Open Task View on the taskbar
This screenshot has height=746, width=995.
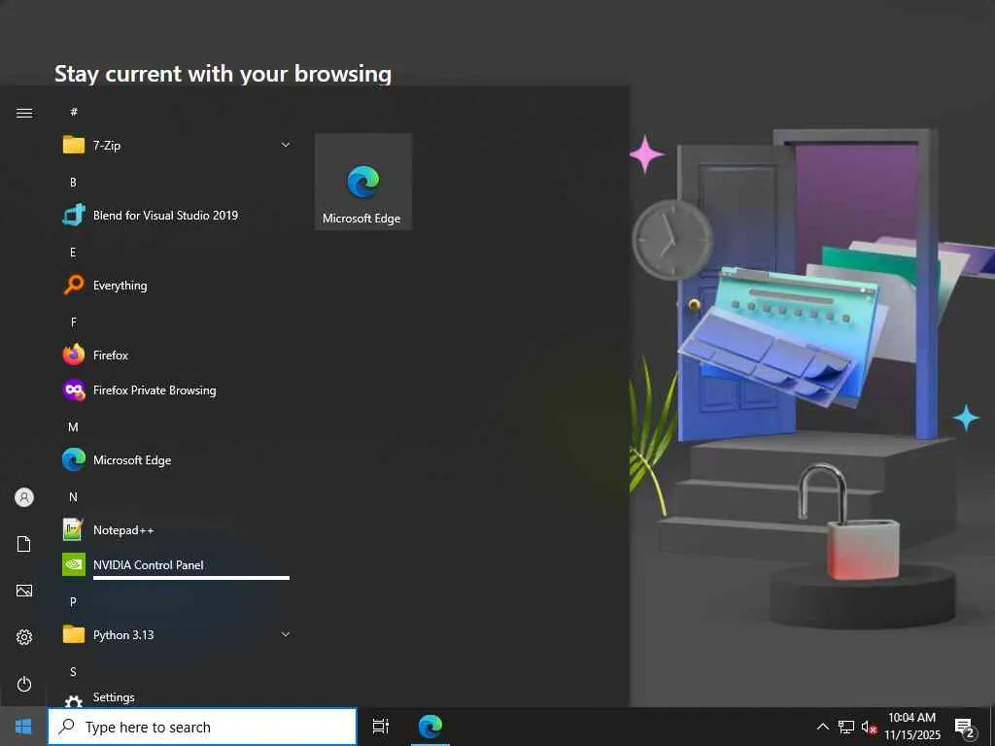381,727
